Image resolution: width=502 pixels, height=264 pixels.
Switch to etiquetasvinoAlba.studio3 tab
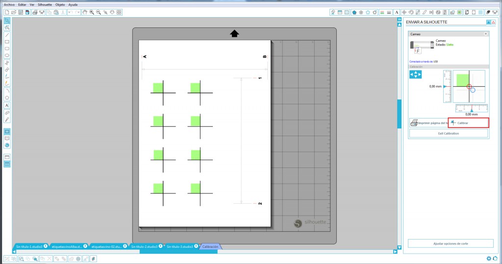[x=67, y=247]
